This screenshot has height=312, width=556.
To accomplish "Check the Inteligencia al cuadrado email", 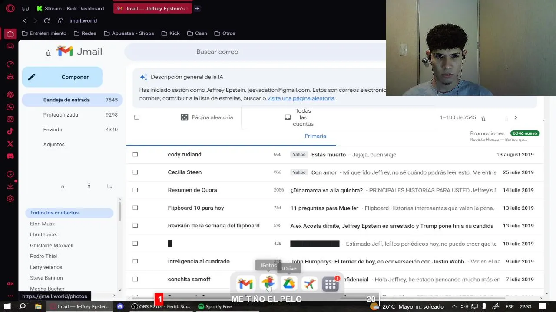I will (x=135, y=261).
